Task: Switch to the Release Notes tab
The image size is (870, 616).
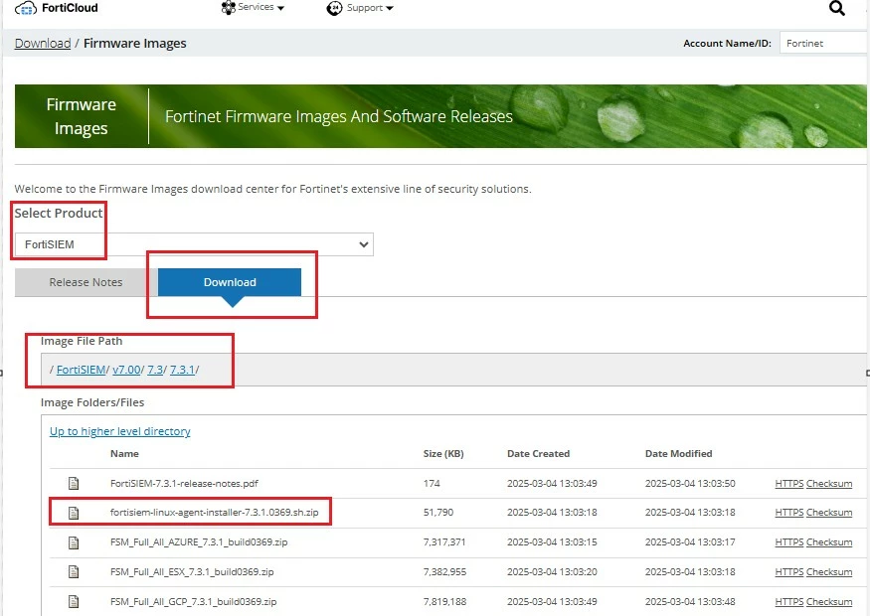Action: click(x=86, y=282)
